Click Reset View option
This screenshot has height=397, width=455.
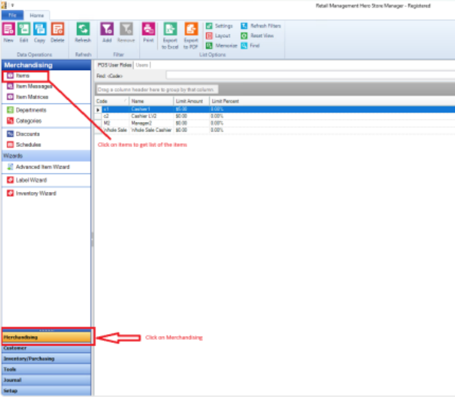tap(257, 36)
